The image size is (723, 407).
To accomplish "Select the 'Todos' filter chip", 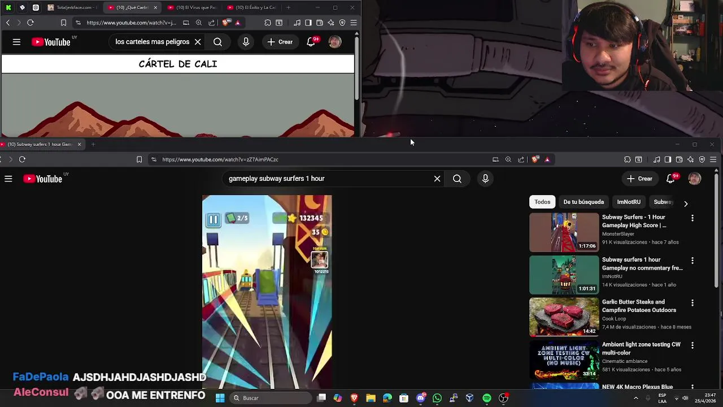I will point(542,202).
